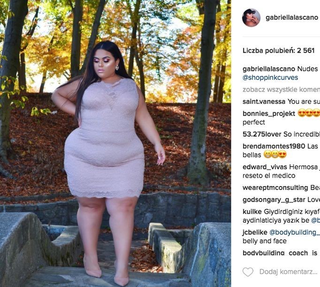
Task: Open bodybuilding_coach_is commenter profile
Action: pyautogui.click(x=280, y=253)
